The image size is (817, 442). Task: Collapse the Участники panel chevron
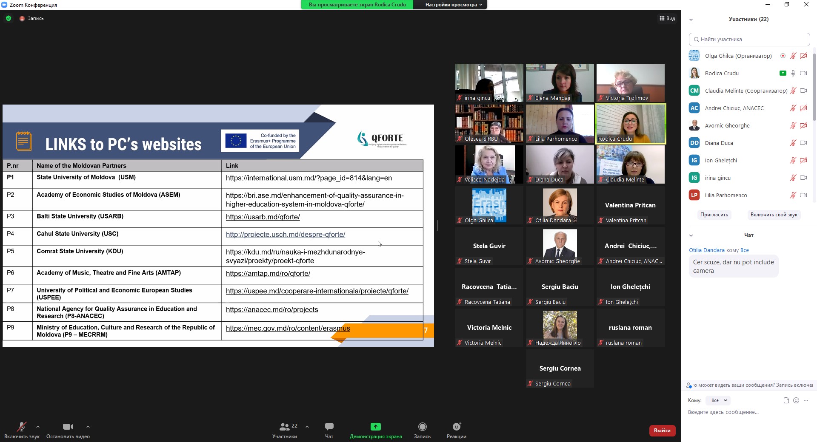[691, 20]
